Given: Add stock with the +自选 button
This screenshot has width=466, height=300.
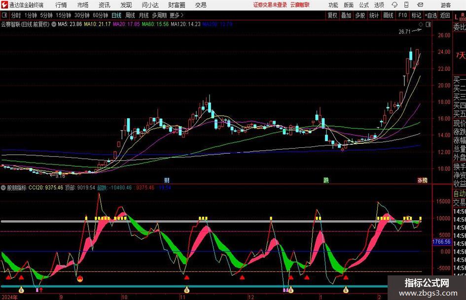Looking at the screenshot, I should click(x=431, y=15).
